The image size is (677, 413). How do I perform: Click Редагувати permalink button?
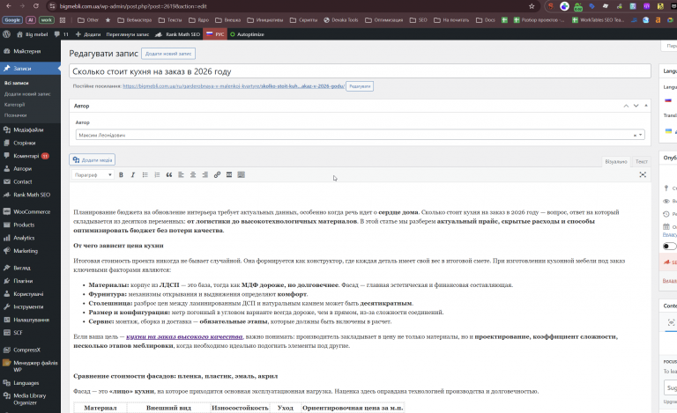(x=360, y=86)
